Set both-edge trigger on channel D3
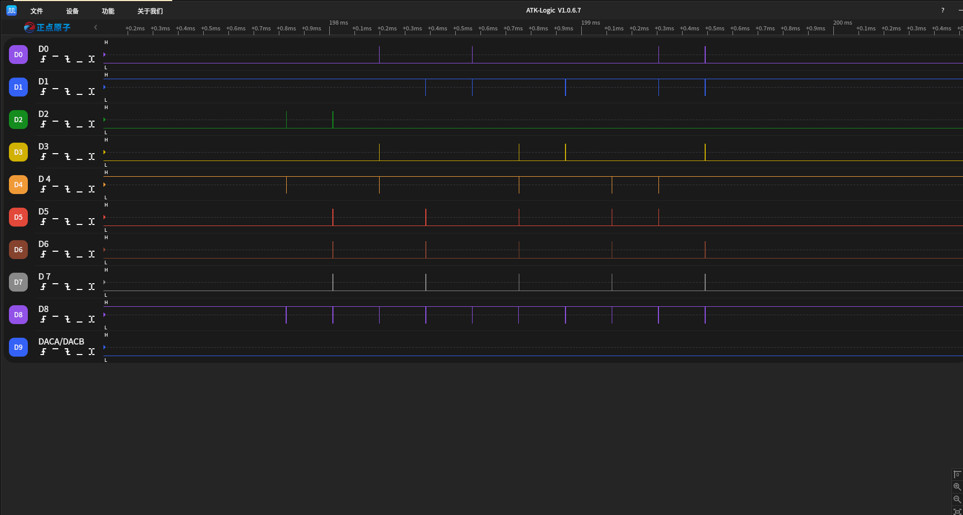 [91, 157]
